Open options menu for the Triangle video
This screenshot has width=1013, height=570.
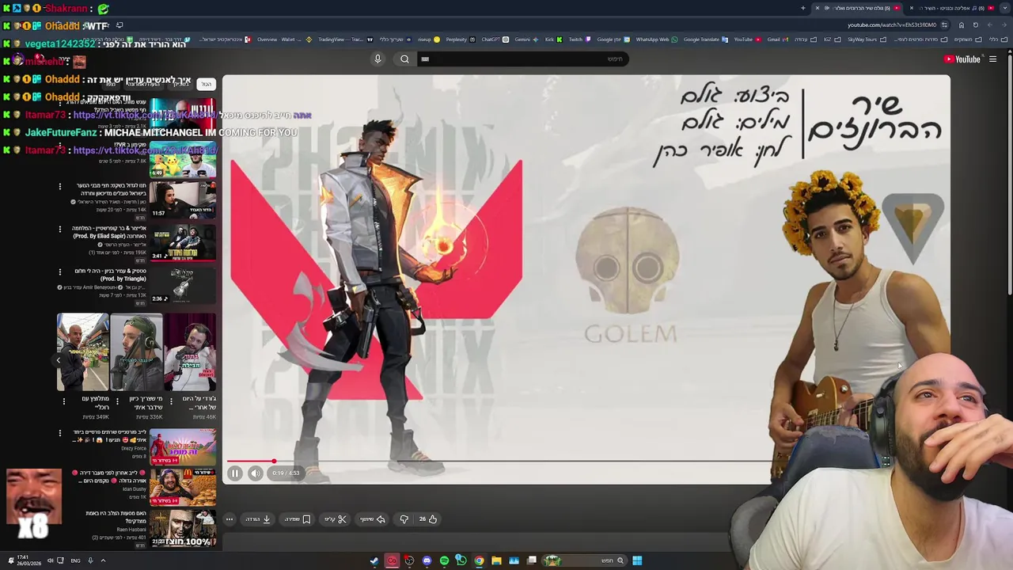pyautogui.click(x=59, y=272)
